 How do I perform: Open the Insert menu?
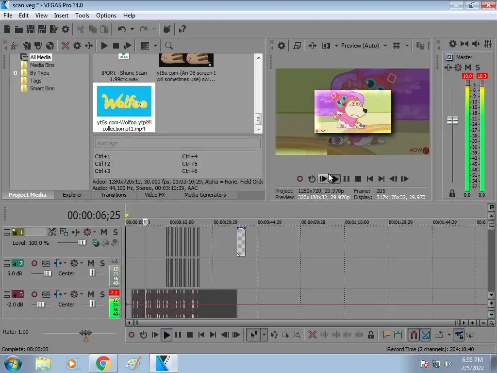pyautogui.click(x=61, y=16)
